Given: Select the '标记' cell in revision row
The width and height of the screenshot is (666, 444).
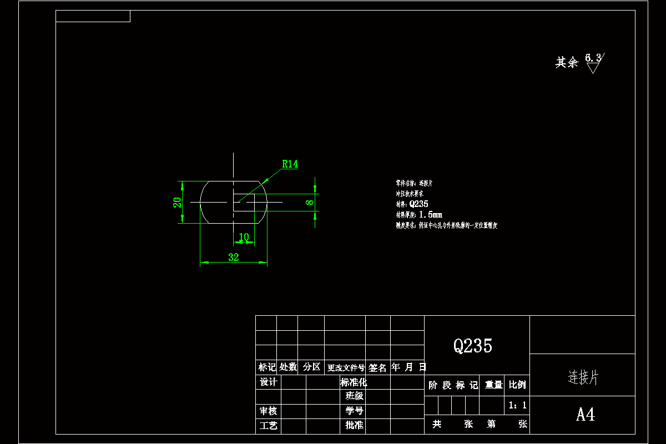Looking at the screenshot, I should tap(267, 367).
